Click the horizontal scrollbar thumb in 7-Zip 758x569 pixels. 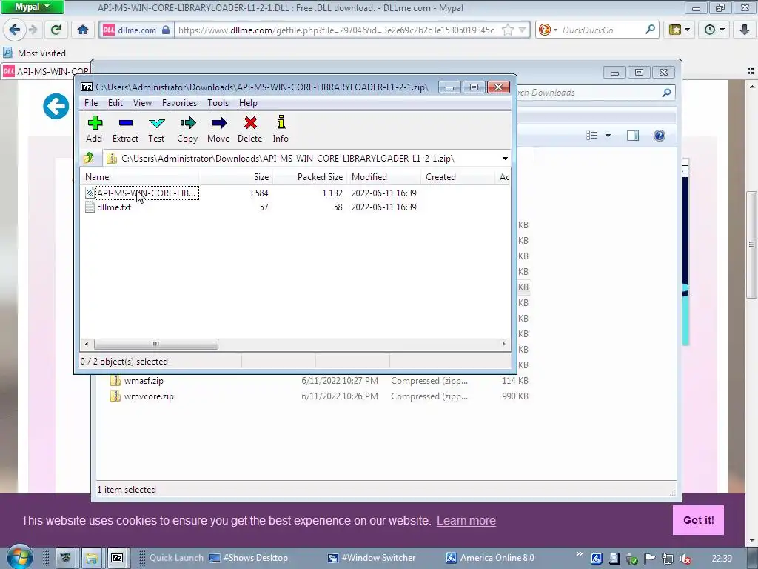[x=155, y=344]
